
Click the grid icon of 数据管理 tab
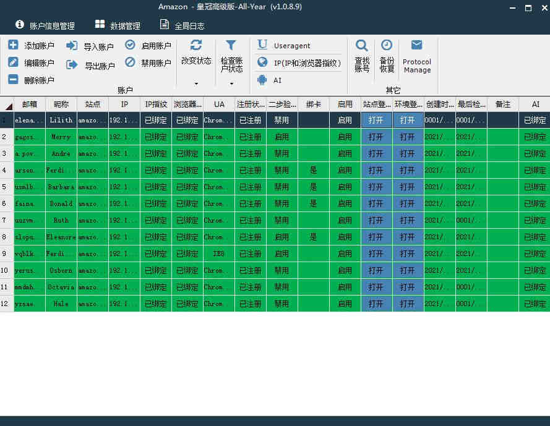tap(100, 24)
